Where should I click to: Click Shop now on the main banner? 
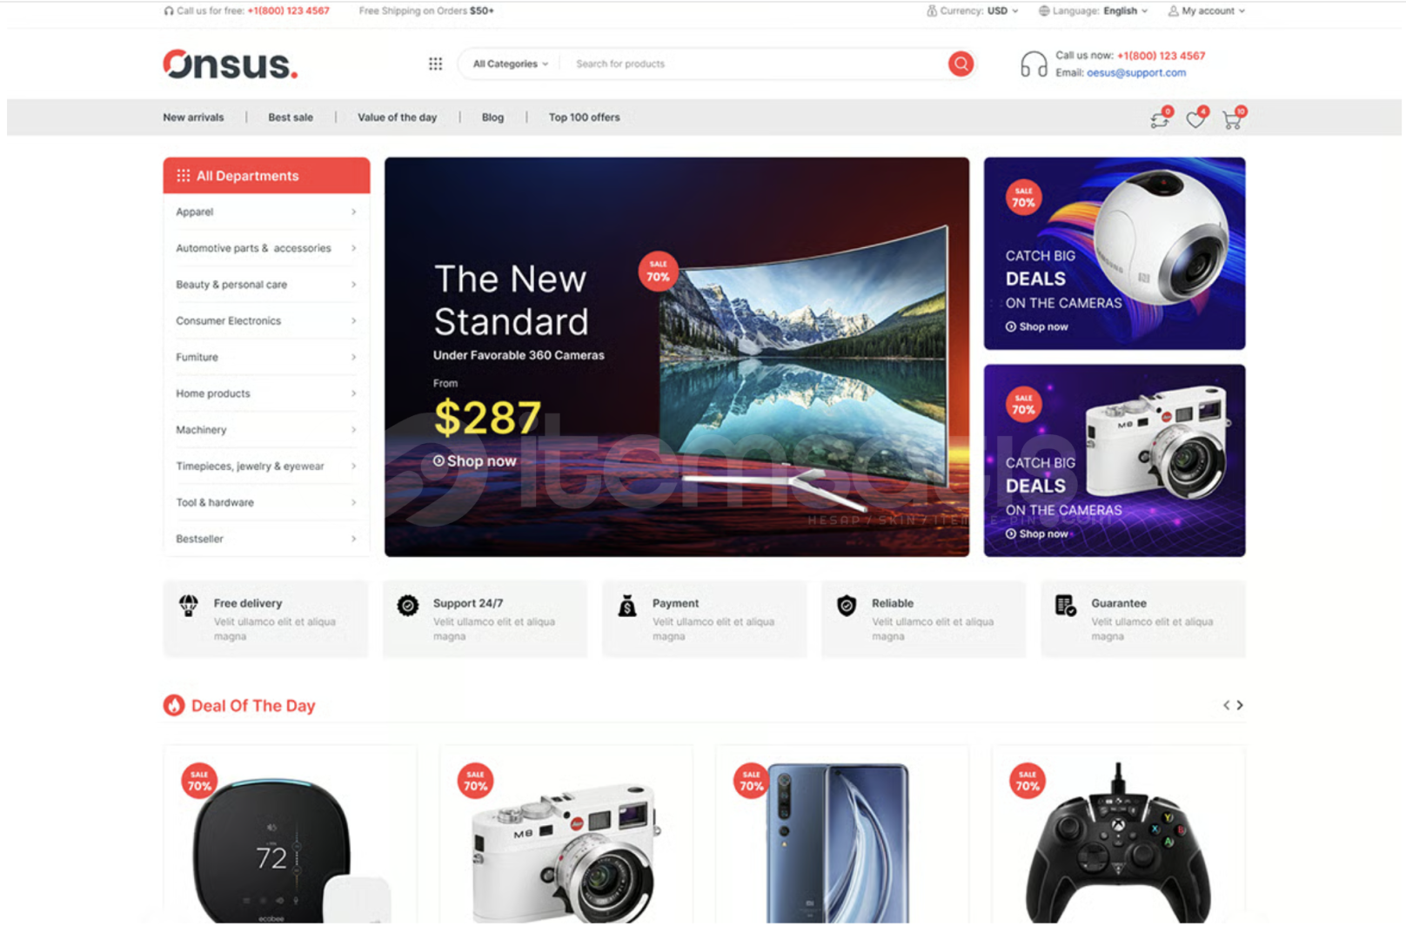pos(475,461)
